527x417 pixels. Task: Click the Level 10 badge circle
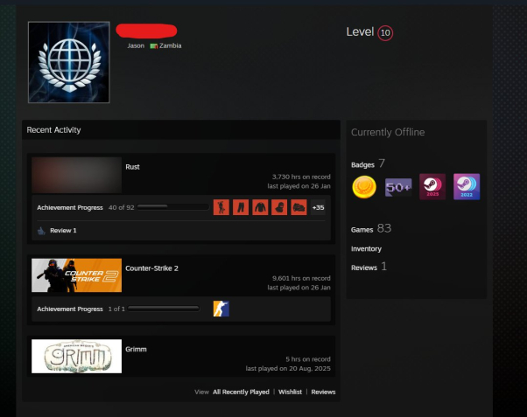click(385, 33)
